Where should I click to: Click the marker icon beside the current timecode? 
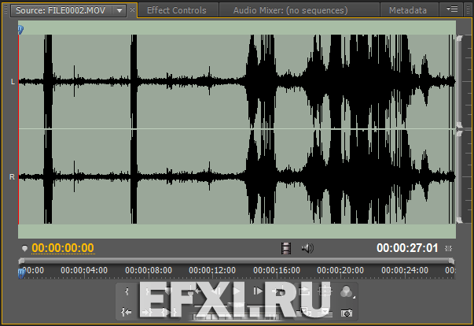coord(25,249)
